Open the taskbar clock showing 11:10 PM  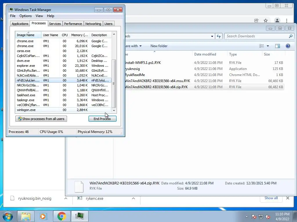pyautogui.click(x=282, y=217)
